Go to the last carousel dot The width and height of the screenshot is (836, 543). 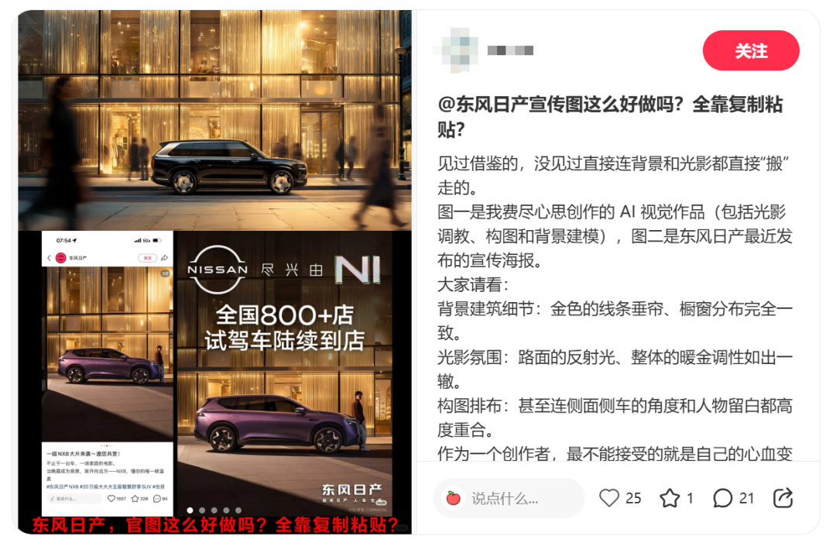coord(238,510)
